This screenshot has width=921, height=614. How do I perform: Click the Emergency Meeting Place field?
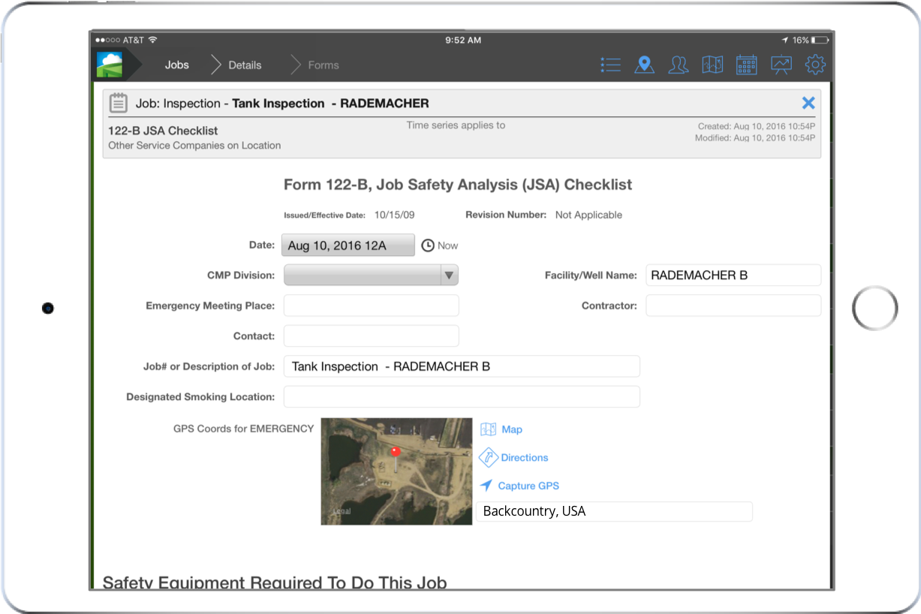[371, 305]
